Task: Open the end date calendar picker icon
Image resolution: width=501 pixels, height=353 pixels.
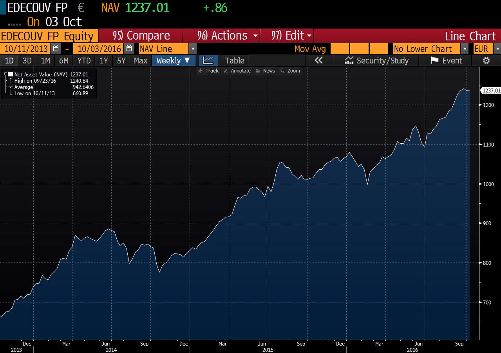Action: coord(128,49)
